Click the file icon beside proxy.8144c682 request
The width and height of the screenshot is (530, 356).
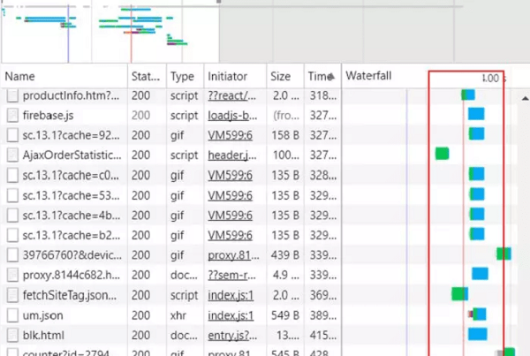pos(12,274)
